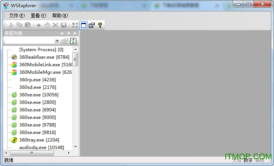Image resolution: width=274 pixels, height=166 pixels.
Task: Select 360se.exe [6904] process
Action: 38,110
